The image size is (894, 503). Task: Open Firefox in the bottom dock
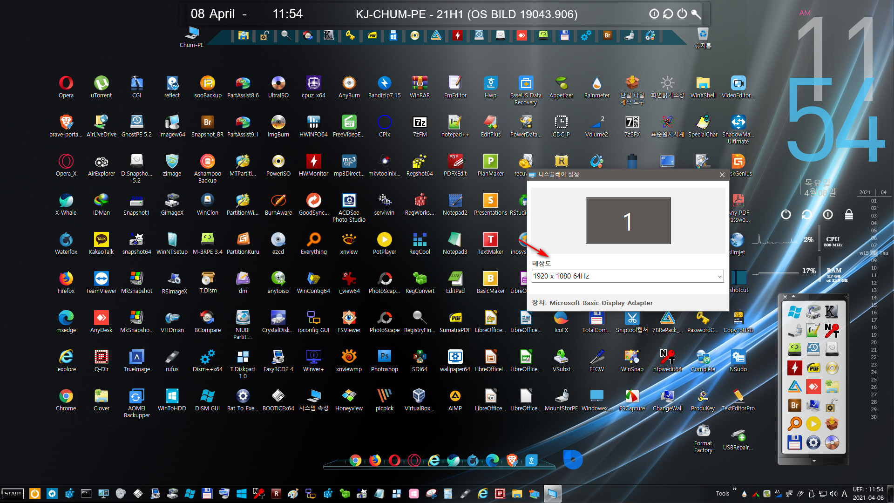[375, 460]
